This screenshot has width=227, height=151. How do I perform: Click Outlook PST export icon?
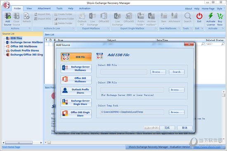(x=82, y=19)
